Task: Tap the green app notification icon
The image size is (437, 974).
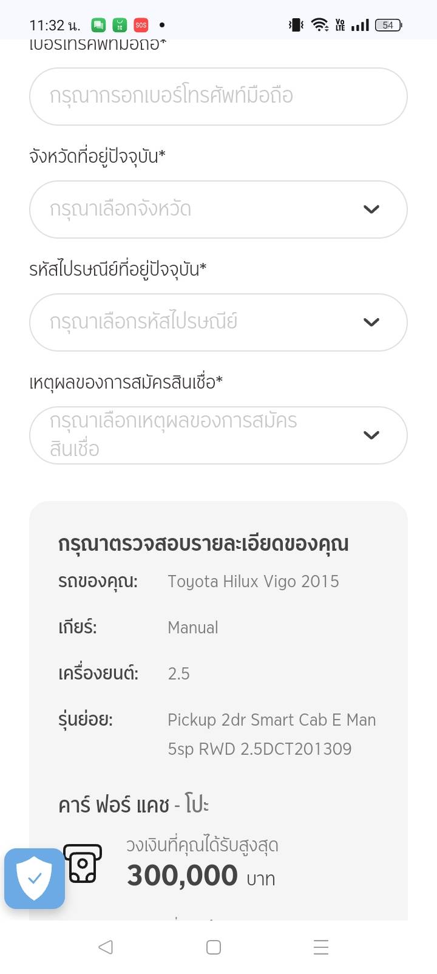Action: (120, 25)
